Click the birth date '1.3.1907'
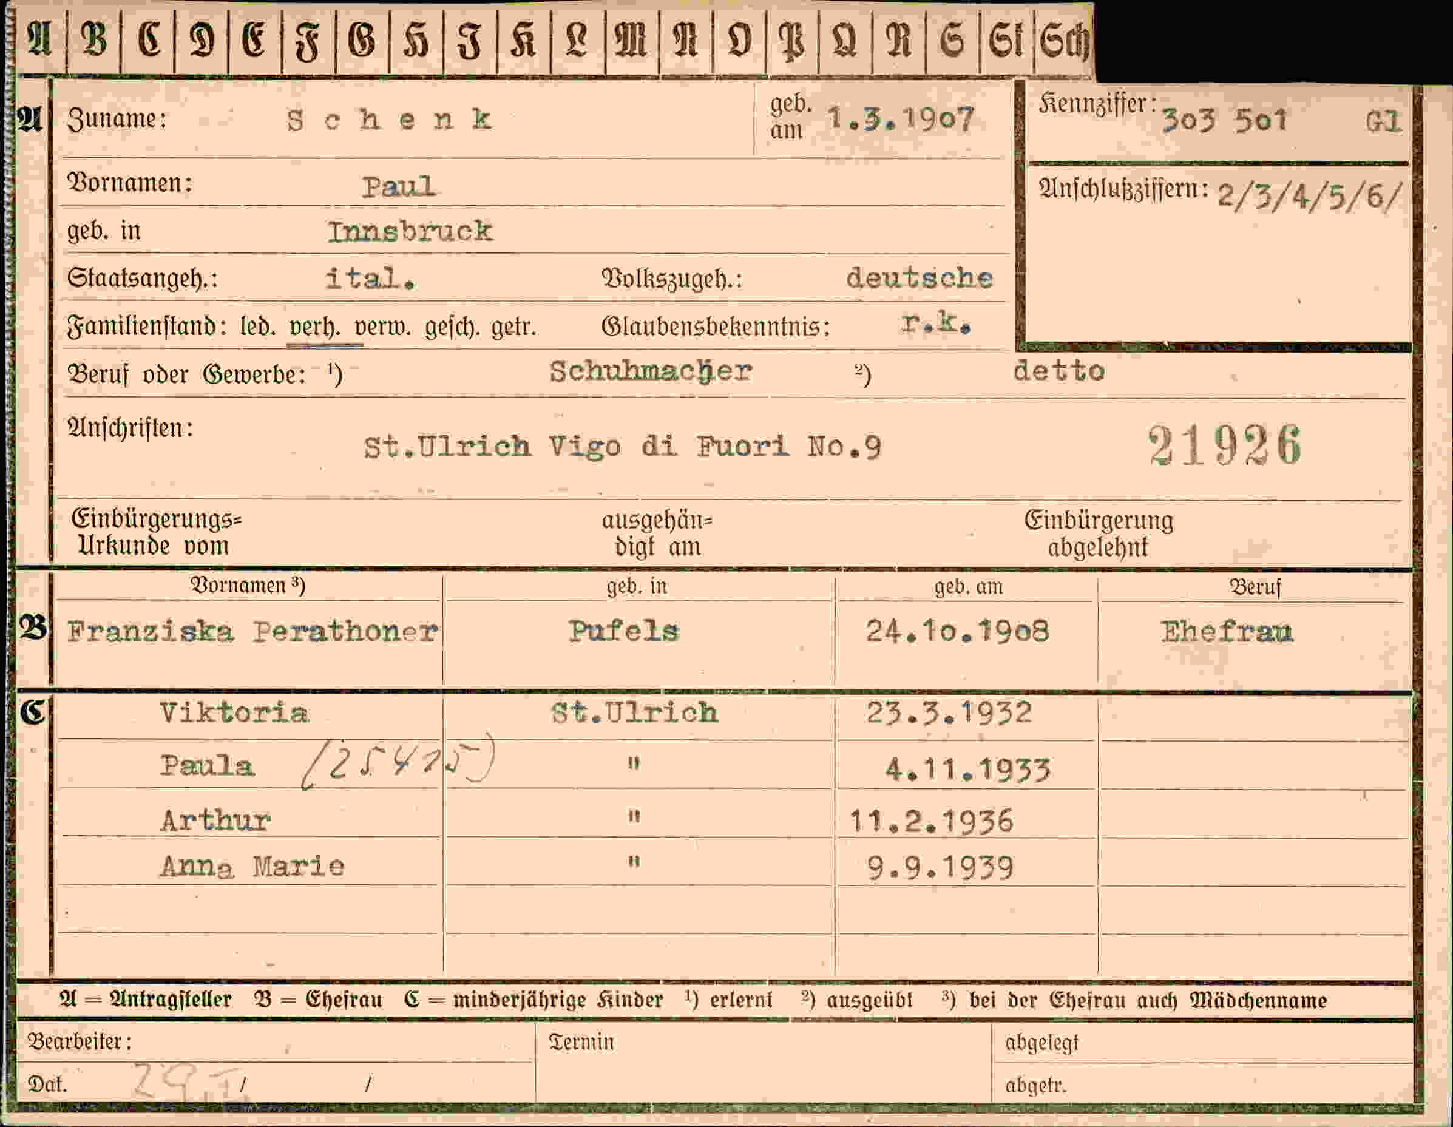The width and height of the screenshot is (1453, 1127). (x=901, y=118)
